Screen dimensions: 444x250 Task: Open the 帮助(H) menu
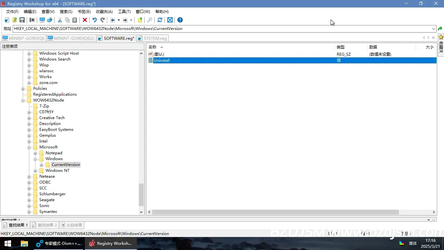click(x=162, y=12)
